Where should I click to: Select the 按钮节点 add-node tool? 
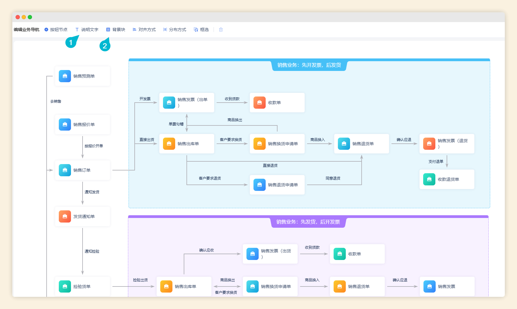(x=56, y=30)
